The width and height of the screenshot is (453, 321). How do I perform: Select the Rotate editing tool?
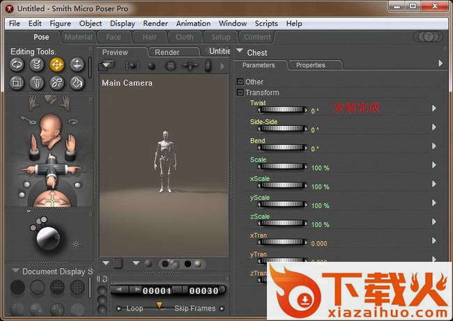click(17, 64)
